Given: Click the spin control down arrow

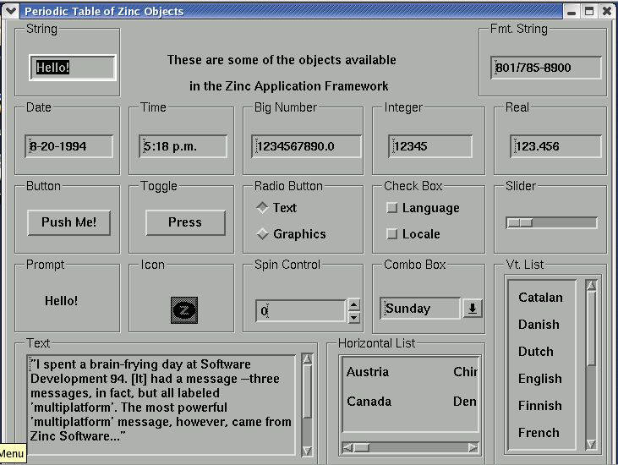Looking at the screenshot, I should coord(354,318).
